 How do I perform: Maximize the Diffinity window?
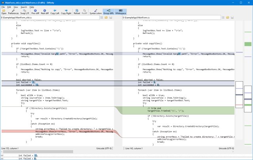tap(241, 3)
